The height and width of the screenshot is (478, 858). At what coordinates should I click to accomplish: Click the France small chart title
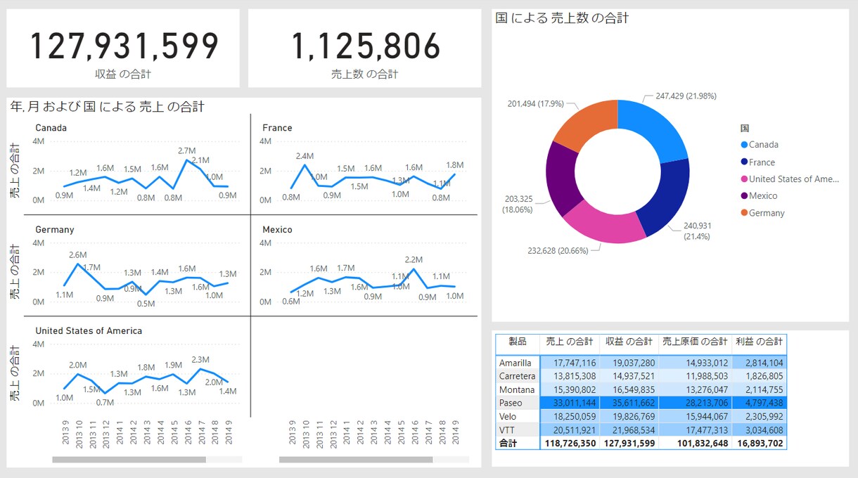click(277, 128)
